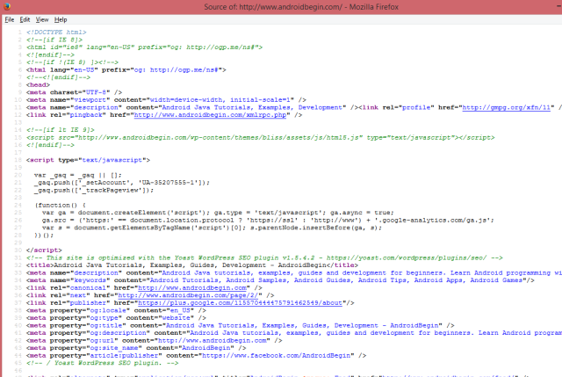Click the '(function() {' line
The image size is (562, 377).
click(x=61, y=205)
